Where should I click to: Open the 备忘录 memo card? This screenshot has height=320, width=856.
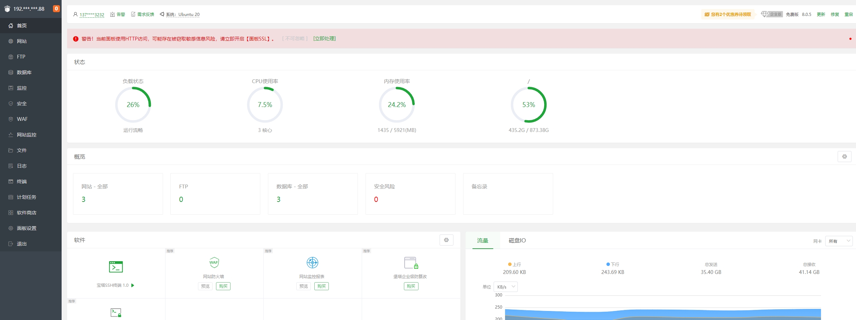click(508, 194)
